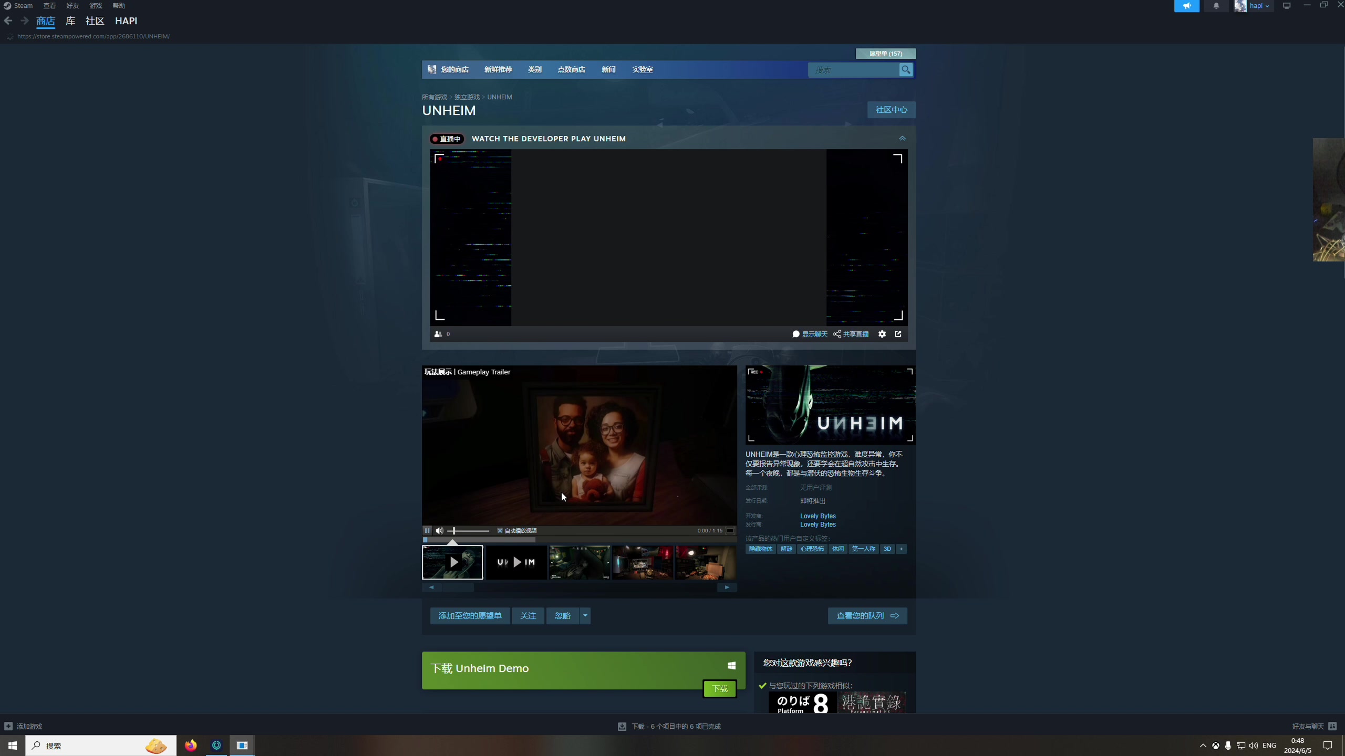
Task: Click the Add Game plus icon
Action: click(8, 726)
